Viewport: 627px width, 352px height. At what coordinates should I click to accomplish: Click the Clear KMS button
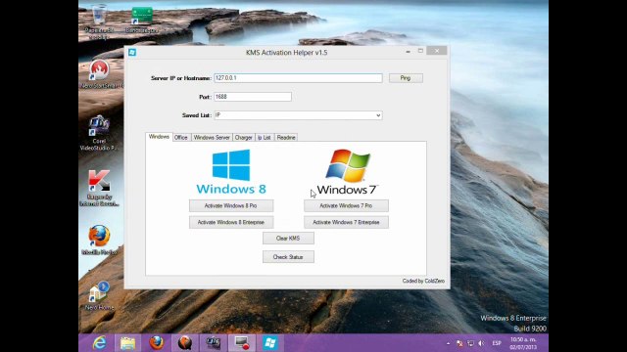tap(288, 239)
